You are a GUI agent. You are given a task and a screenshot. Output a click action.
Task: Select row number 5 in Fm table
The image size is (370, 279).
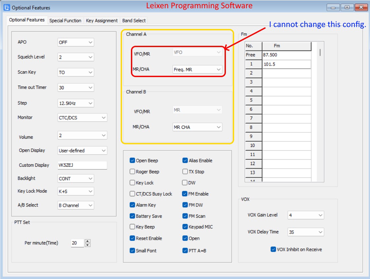[x=254, y=100]
